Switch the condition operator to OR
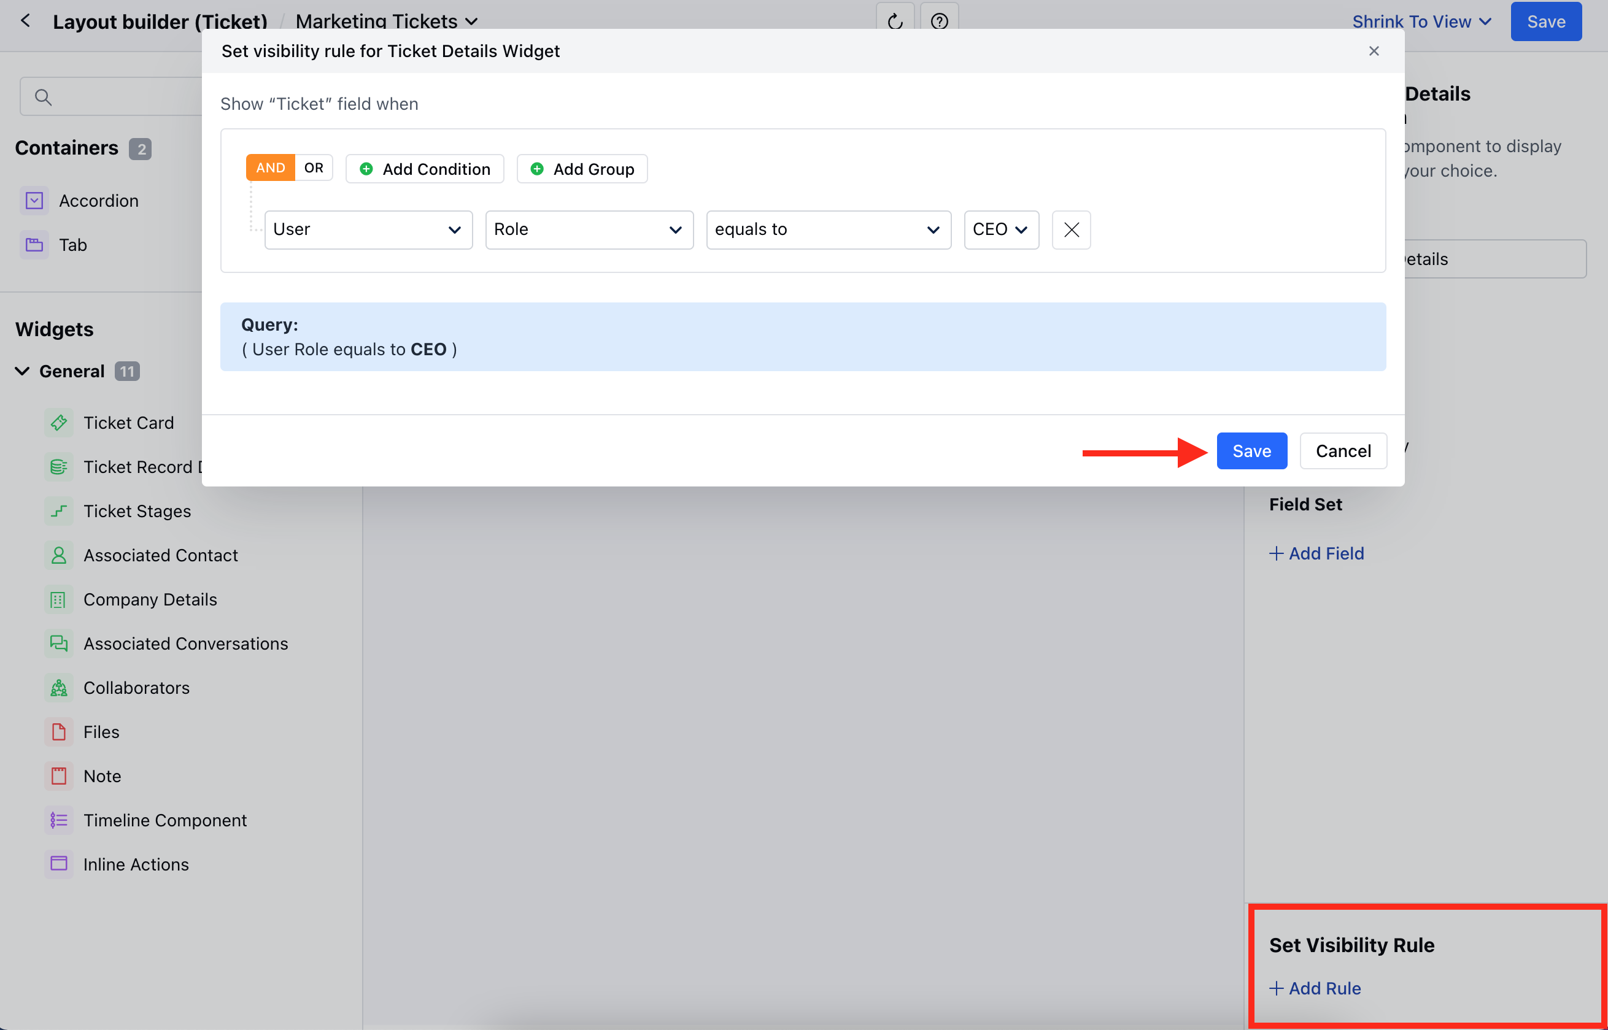This screenshot has height=1030, width=1608. [x=313, y=167]
